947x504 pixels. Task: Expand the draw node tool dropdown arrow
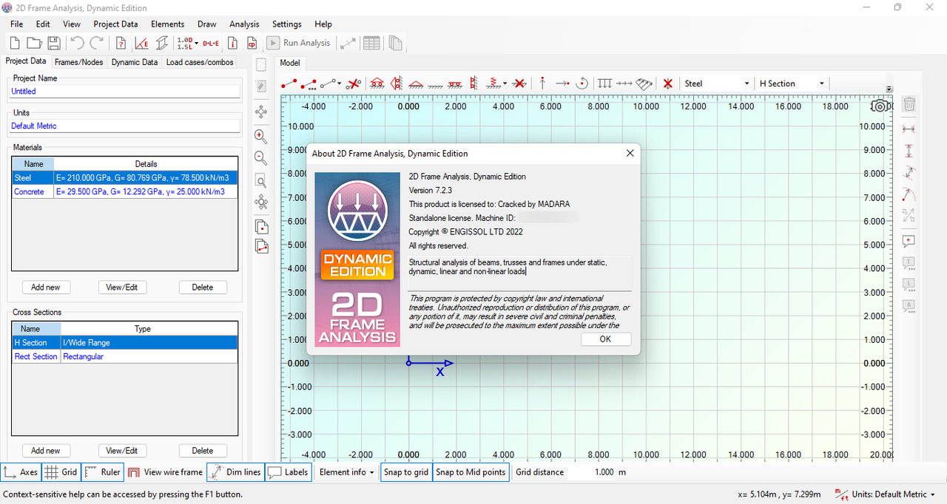pyautogui.click(x=340, y=84)
